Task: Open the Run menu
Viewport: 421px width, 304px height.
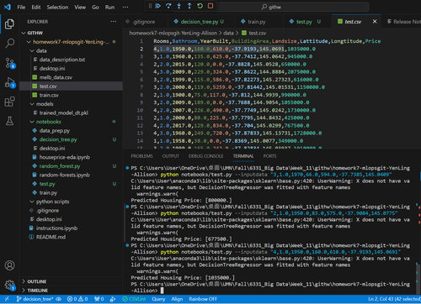Action: pyautogui.click(x=109, y=8)
